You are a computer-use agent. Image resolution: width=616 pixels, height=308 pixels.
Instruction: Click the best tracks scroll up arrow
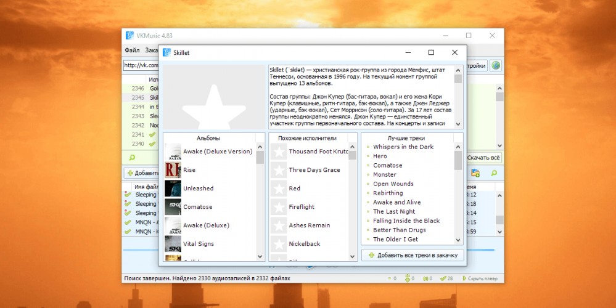(x=458, y=147)
